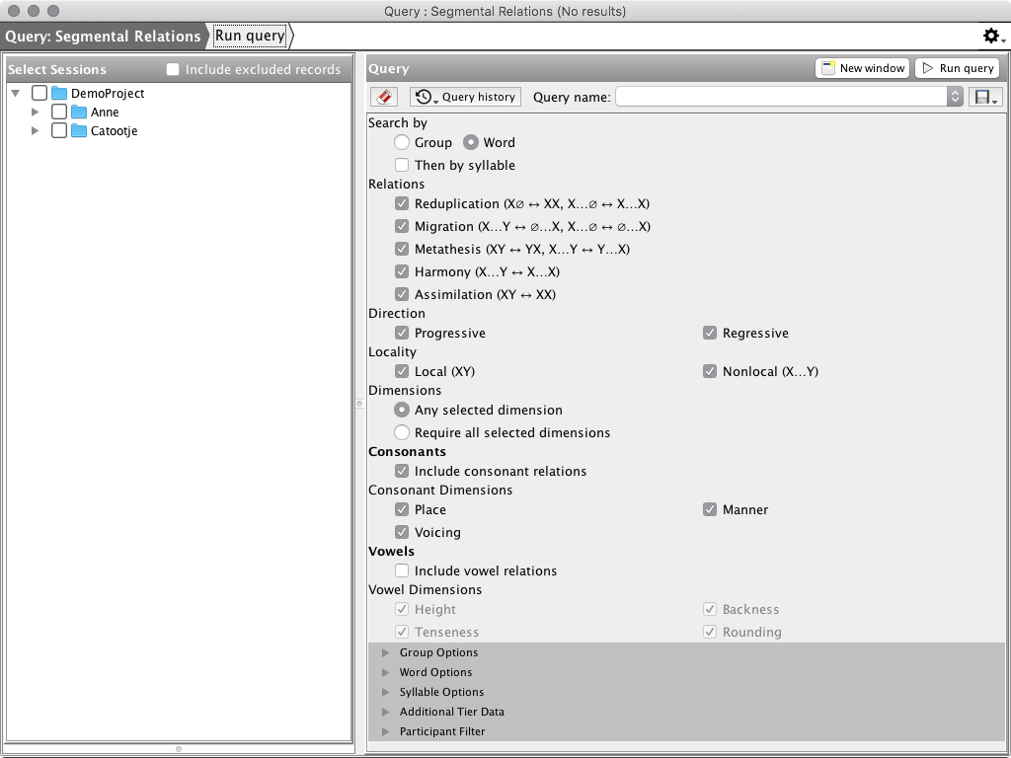Uncheck the Metathesis relation checkbox

pos(402,249)
